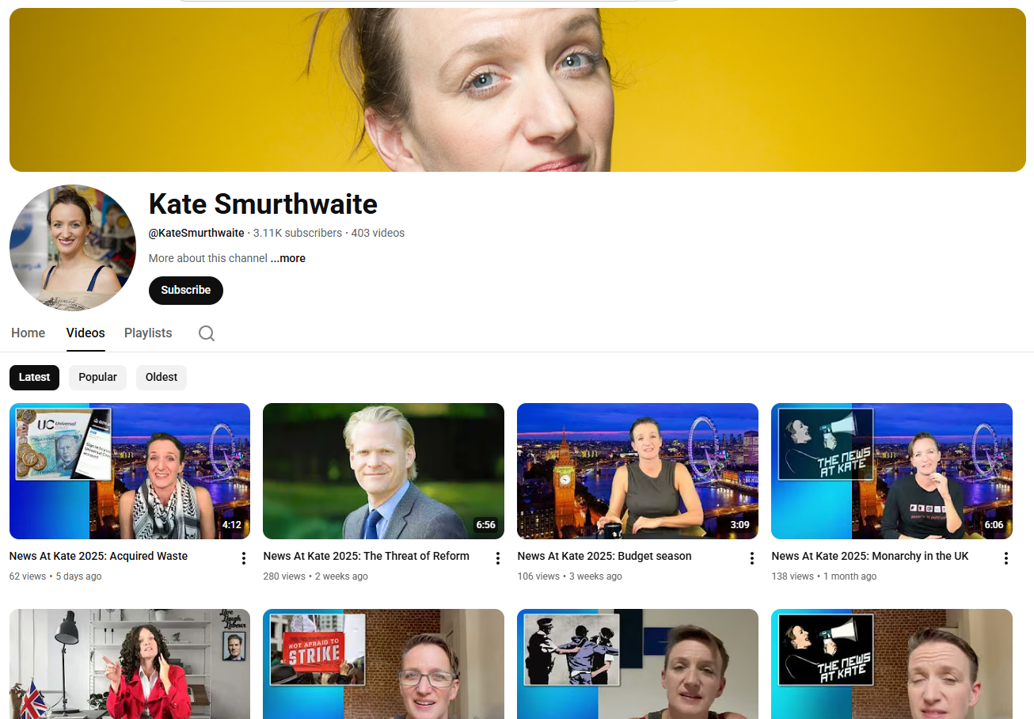Play the Budget season video thumbnail

[637, 471]
